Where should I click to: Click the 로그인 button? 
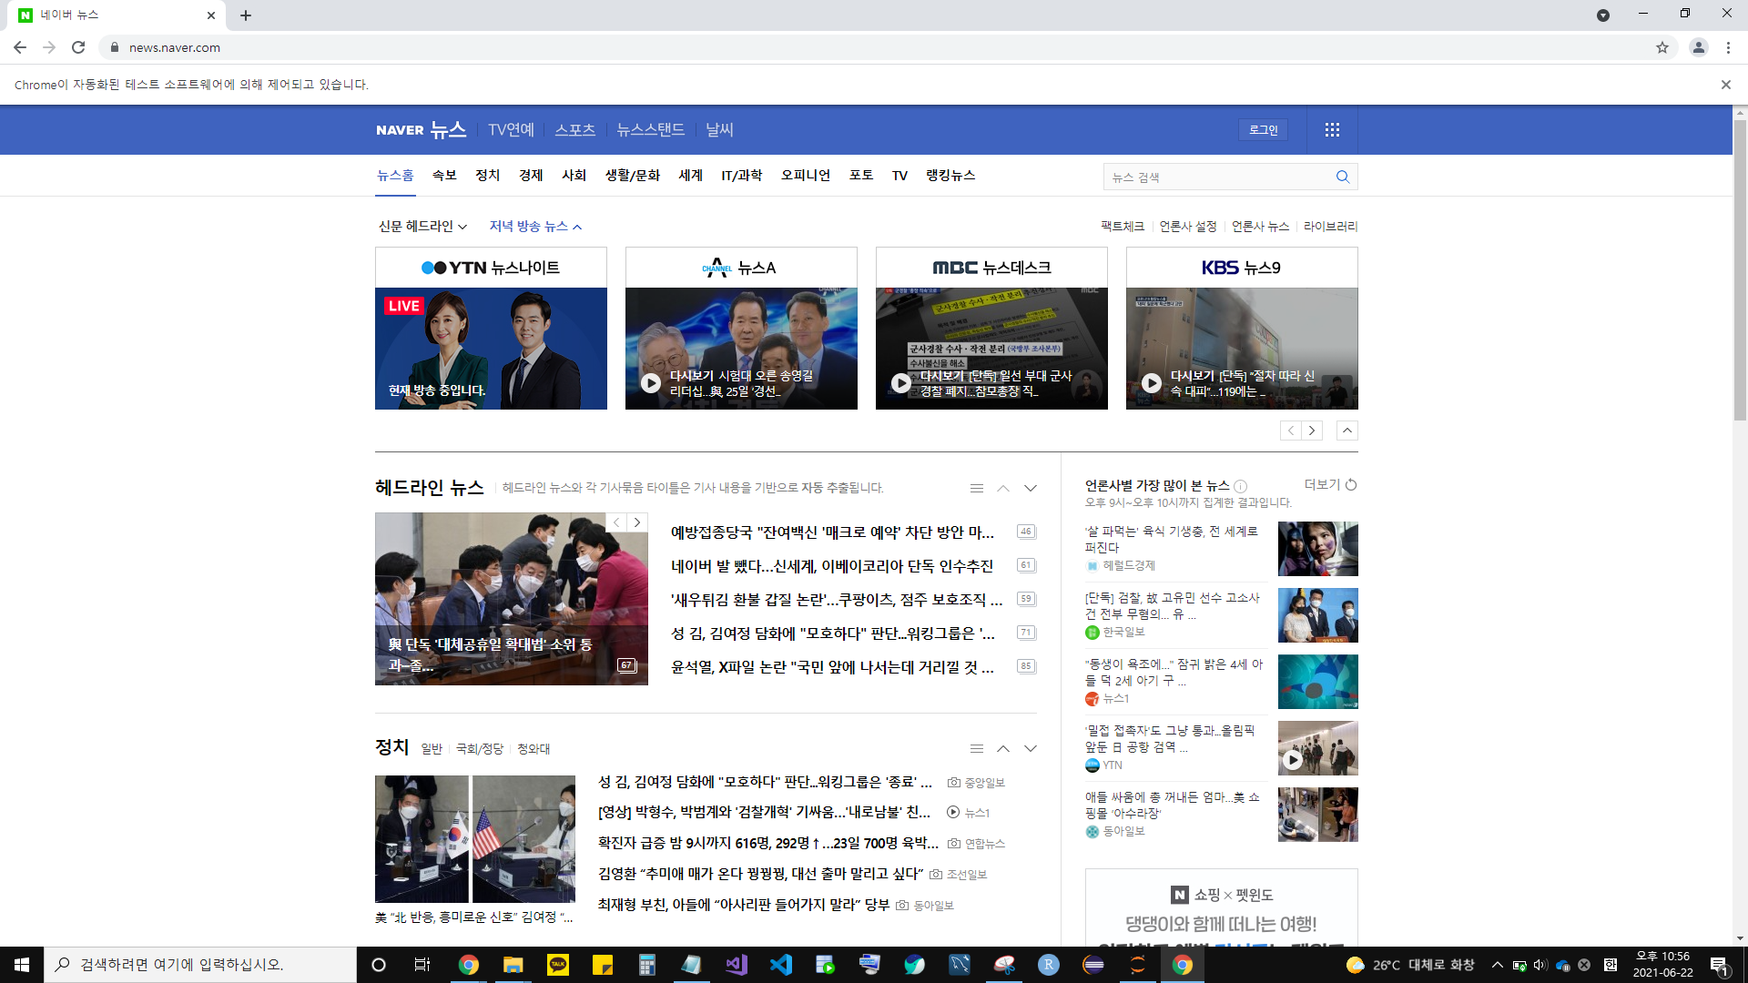(x=1263, y=130)
